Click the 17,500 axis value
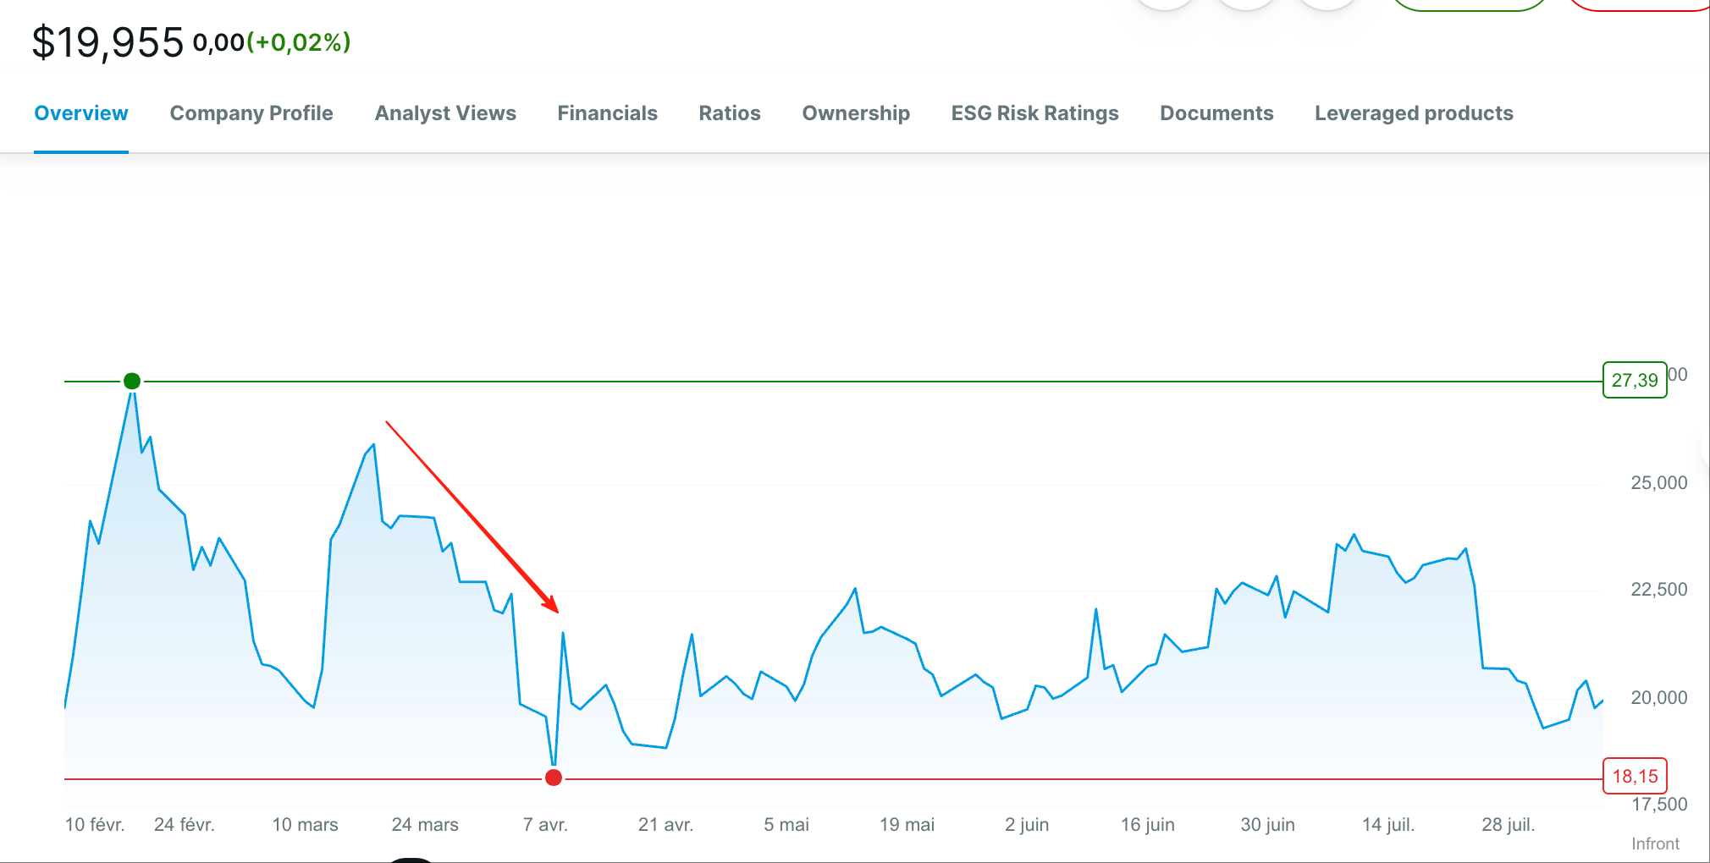This screenshot has height=863, width=1710. pos(1658,805)
